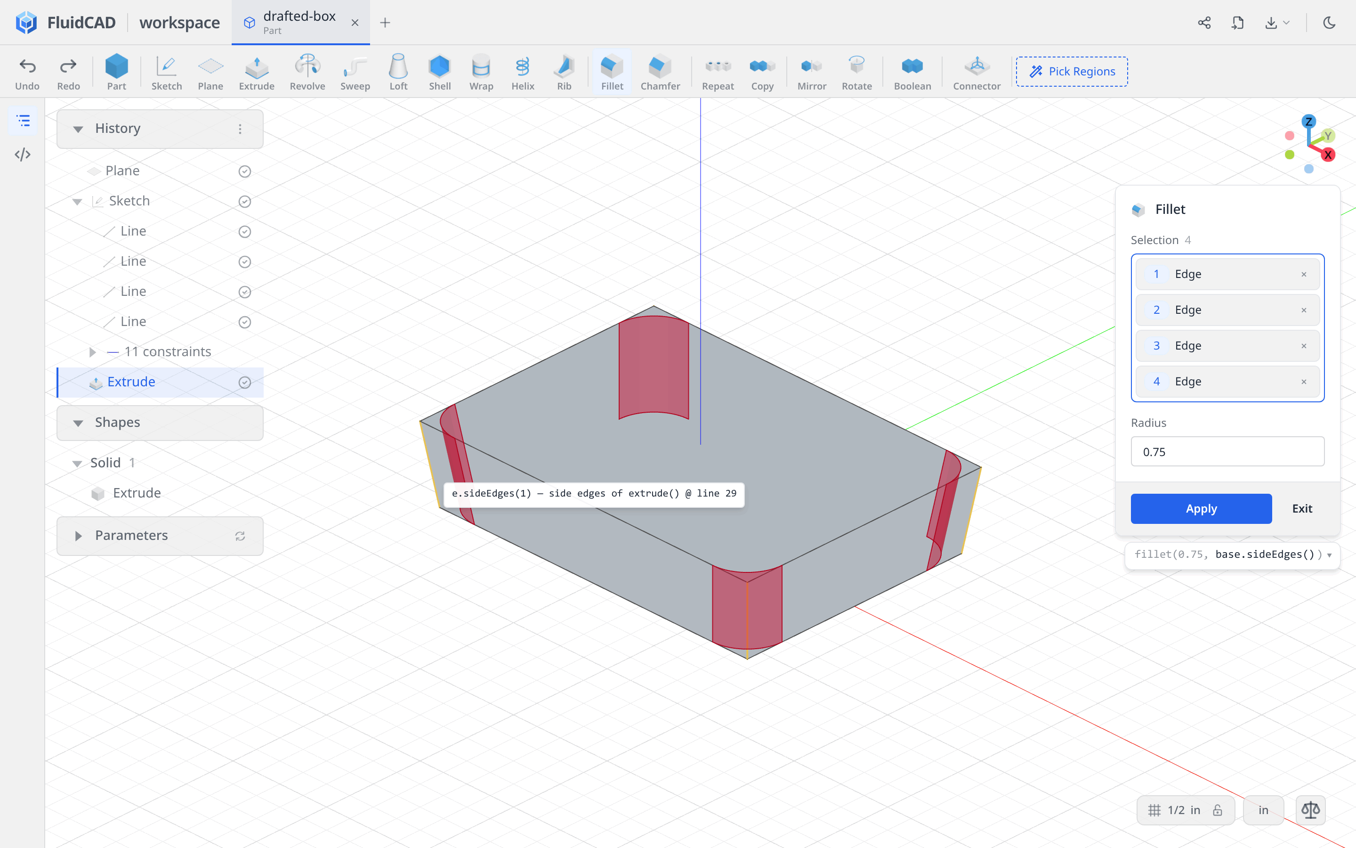Screen dimensions: 1356x848
Task: Select the Boolean tool
Action: coord(912,72)
